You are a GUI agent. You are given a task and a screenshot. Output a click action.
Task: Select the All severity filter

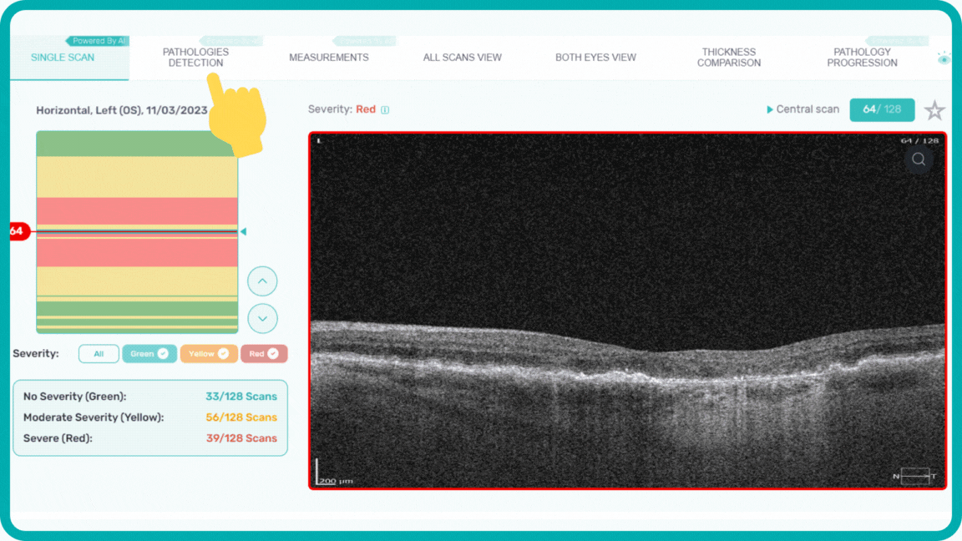pyautogui.click(x=99, y=354)
